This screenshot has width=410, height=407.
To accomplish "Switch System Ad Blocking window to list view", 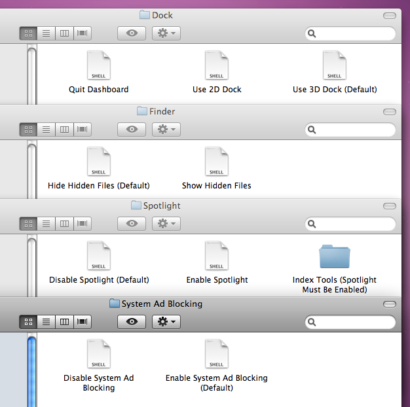I will (x=47, y=322).
